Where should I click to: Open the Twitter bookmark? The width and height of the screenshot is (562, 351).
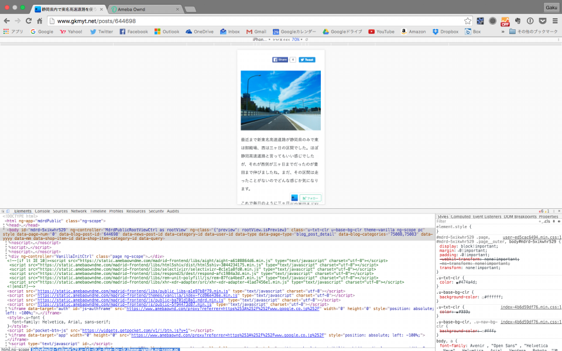point(101,32)
